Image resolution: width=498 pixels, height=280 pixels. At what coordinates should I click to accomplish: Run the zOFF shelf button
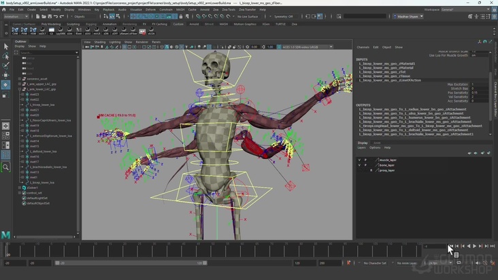(115, 31)
